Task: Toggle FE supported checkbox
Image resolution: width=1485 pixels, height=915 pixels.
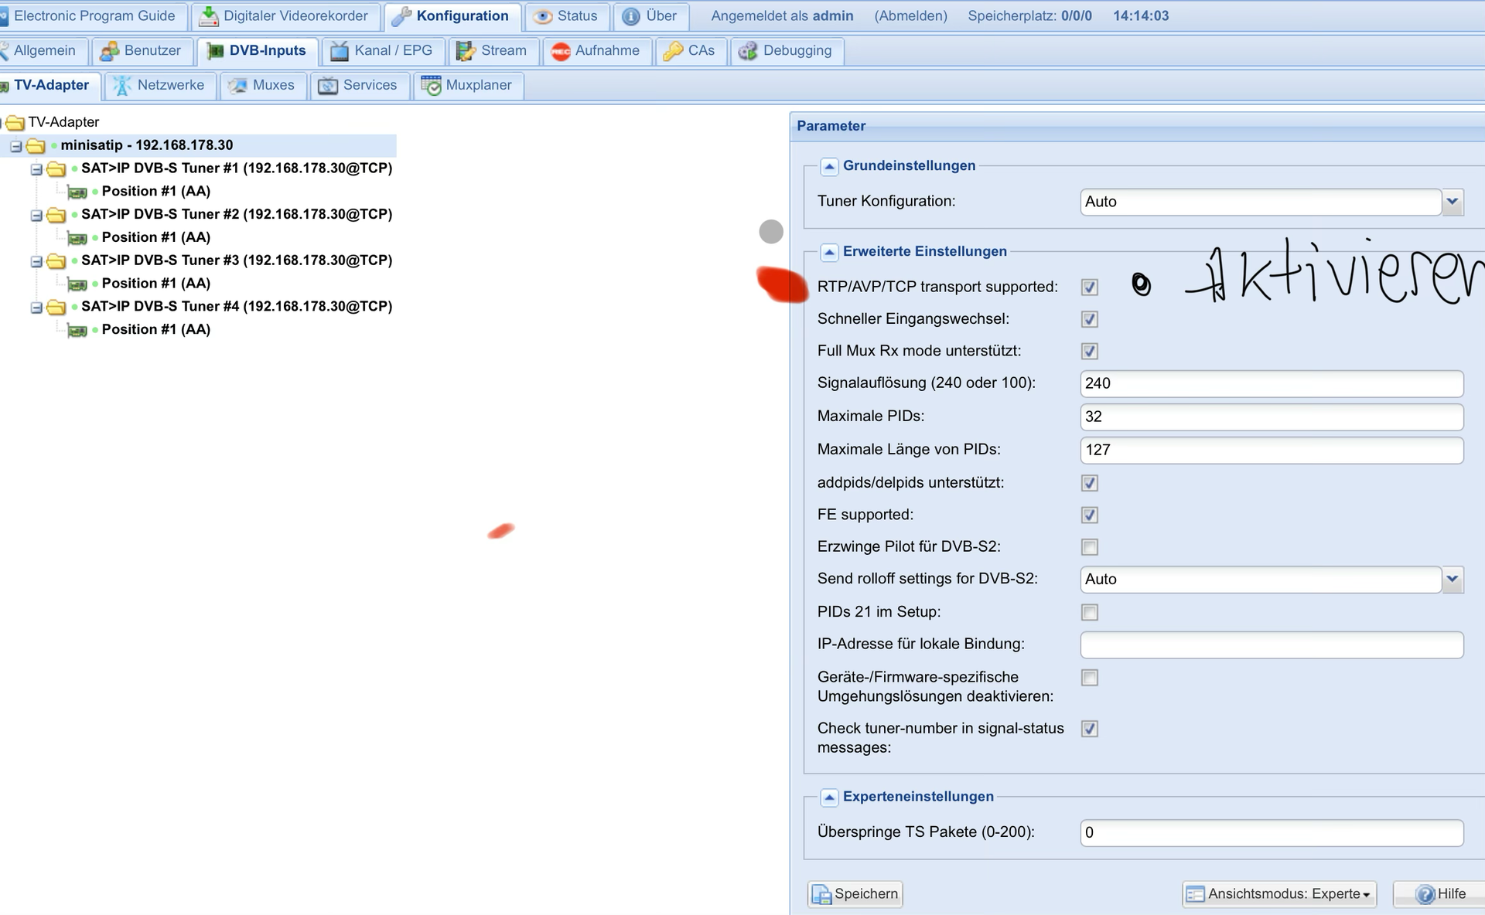Action: [x=1090, y=515]
